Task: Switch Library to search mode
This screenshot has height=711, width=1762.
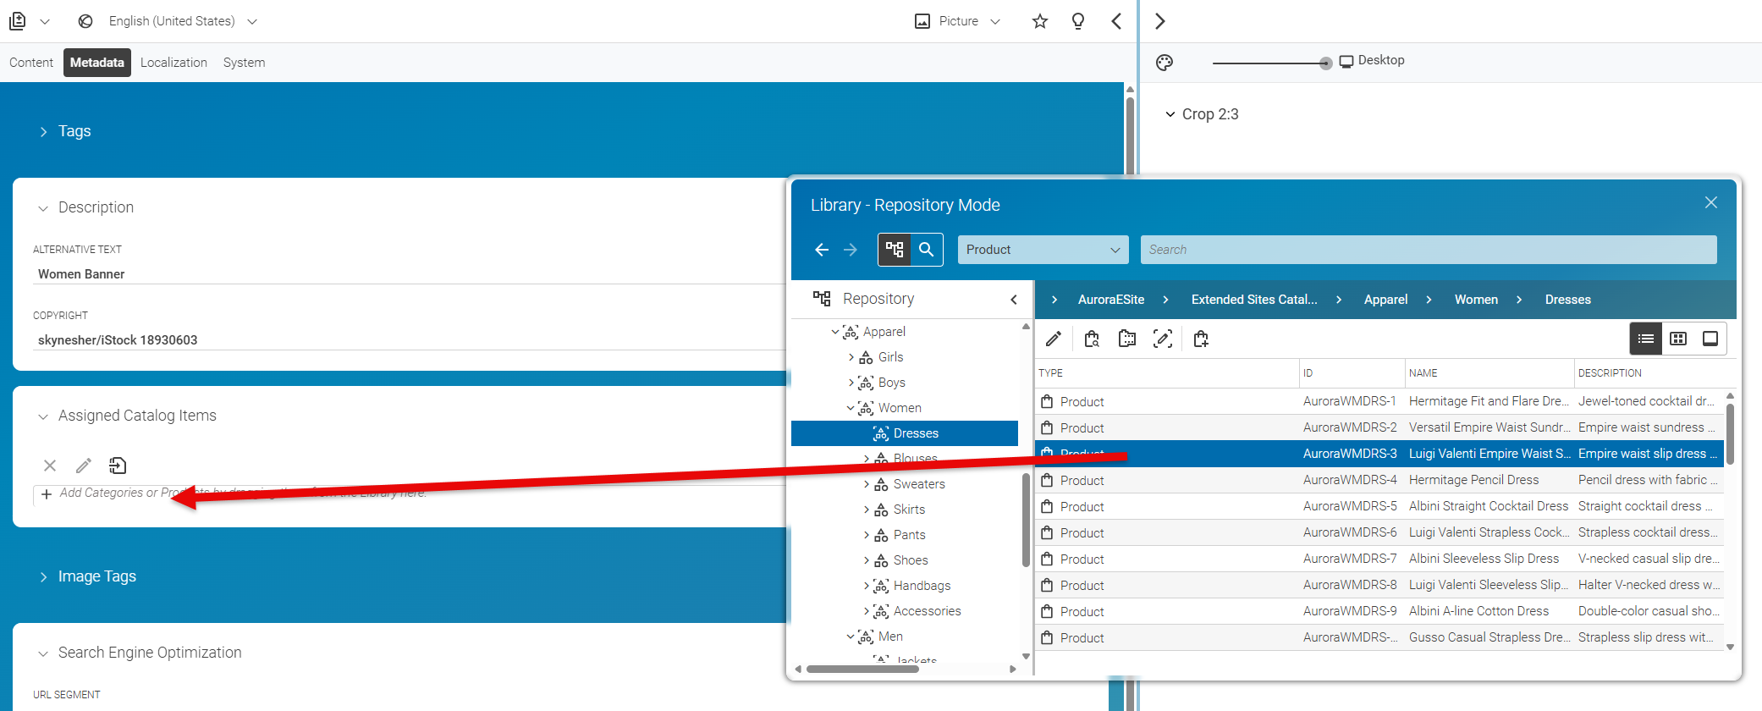Action: point(927,250)
